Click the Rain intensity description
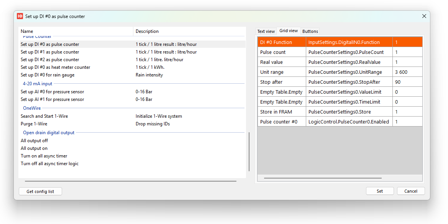This screenshot has height=224, width=448. (149, 75)
